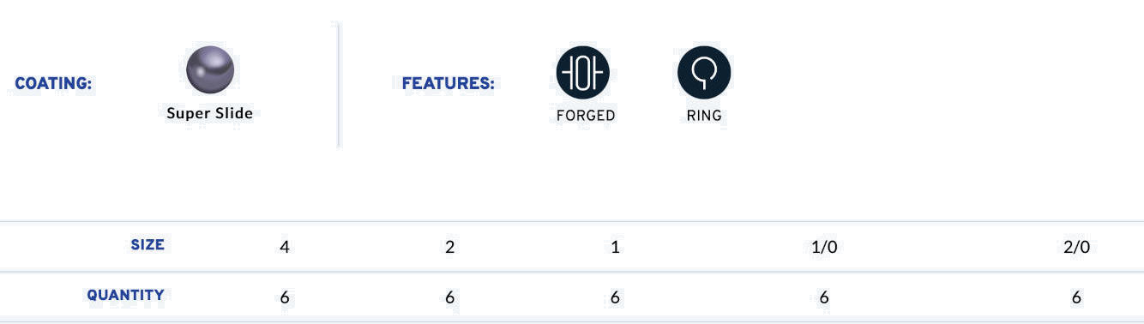
Task: Click quantity 6 under size 1/0
Action: 824,297
